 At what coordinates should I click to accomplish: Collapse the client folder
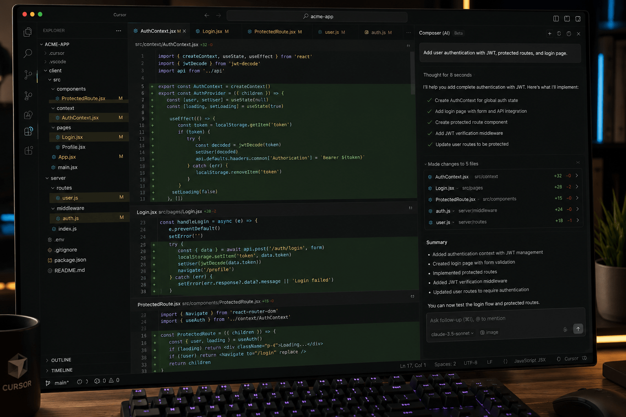click(53, 70)
